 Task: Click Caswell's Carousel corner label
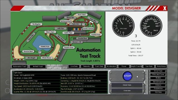pyautogui.click(x=88, y=28)
